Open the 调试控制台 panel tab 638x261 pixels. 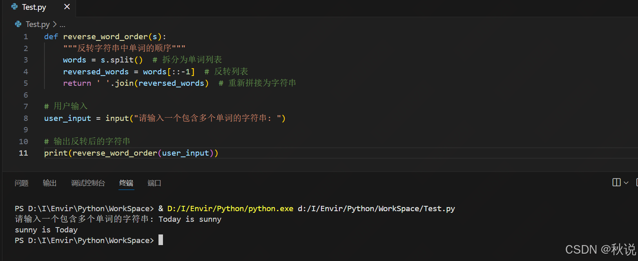[x=88, y=183]
